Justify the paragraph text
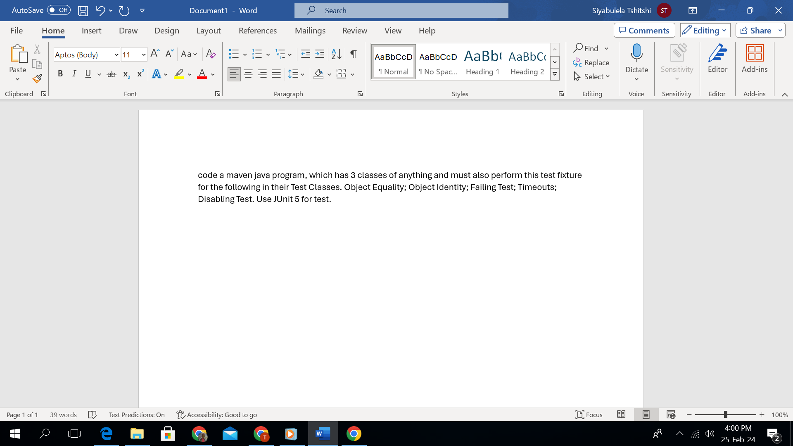 pyautogui.click(x=276, y=74)
